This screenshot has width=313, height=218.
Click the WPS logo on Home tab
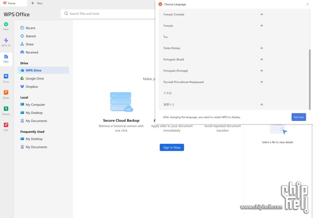point(5,4)
